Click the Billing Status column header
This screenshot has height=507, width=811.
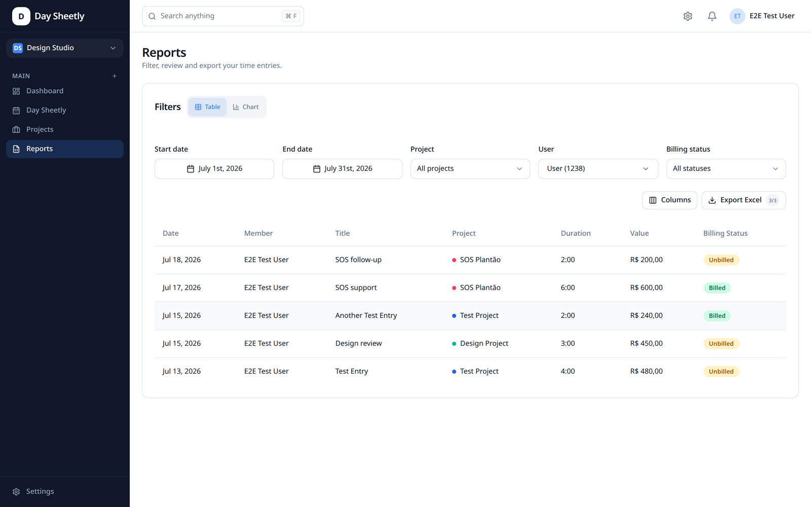(725, 233)
